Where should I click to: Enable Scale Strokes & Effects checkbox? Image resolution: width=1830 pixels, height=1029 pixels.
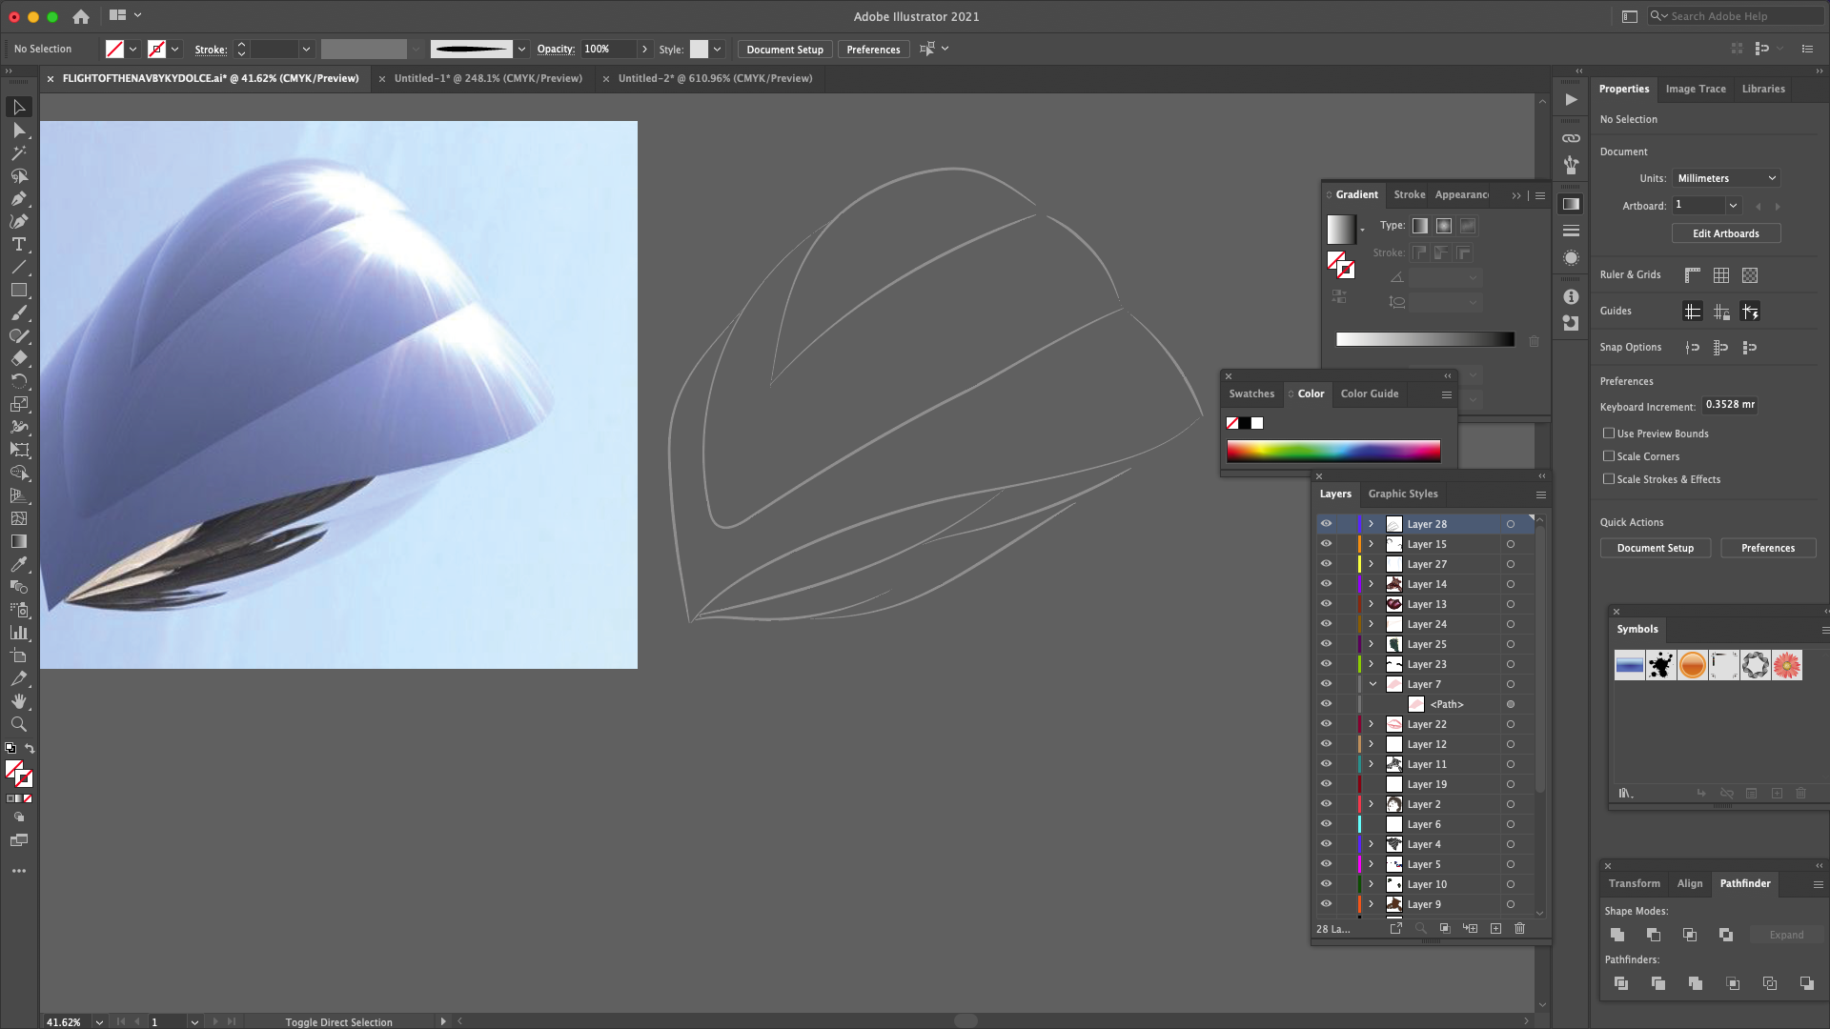click(1609, 479)
